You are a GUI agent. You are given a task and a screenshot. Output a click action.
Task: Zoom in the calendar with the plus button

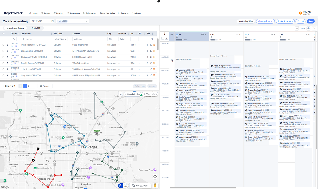308,28
